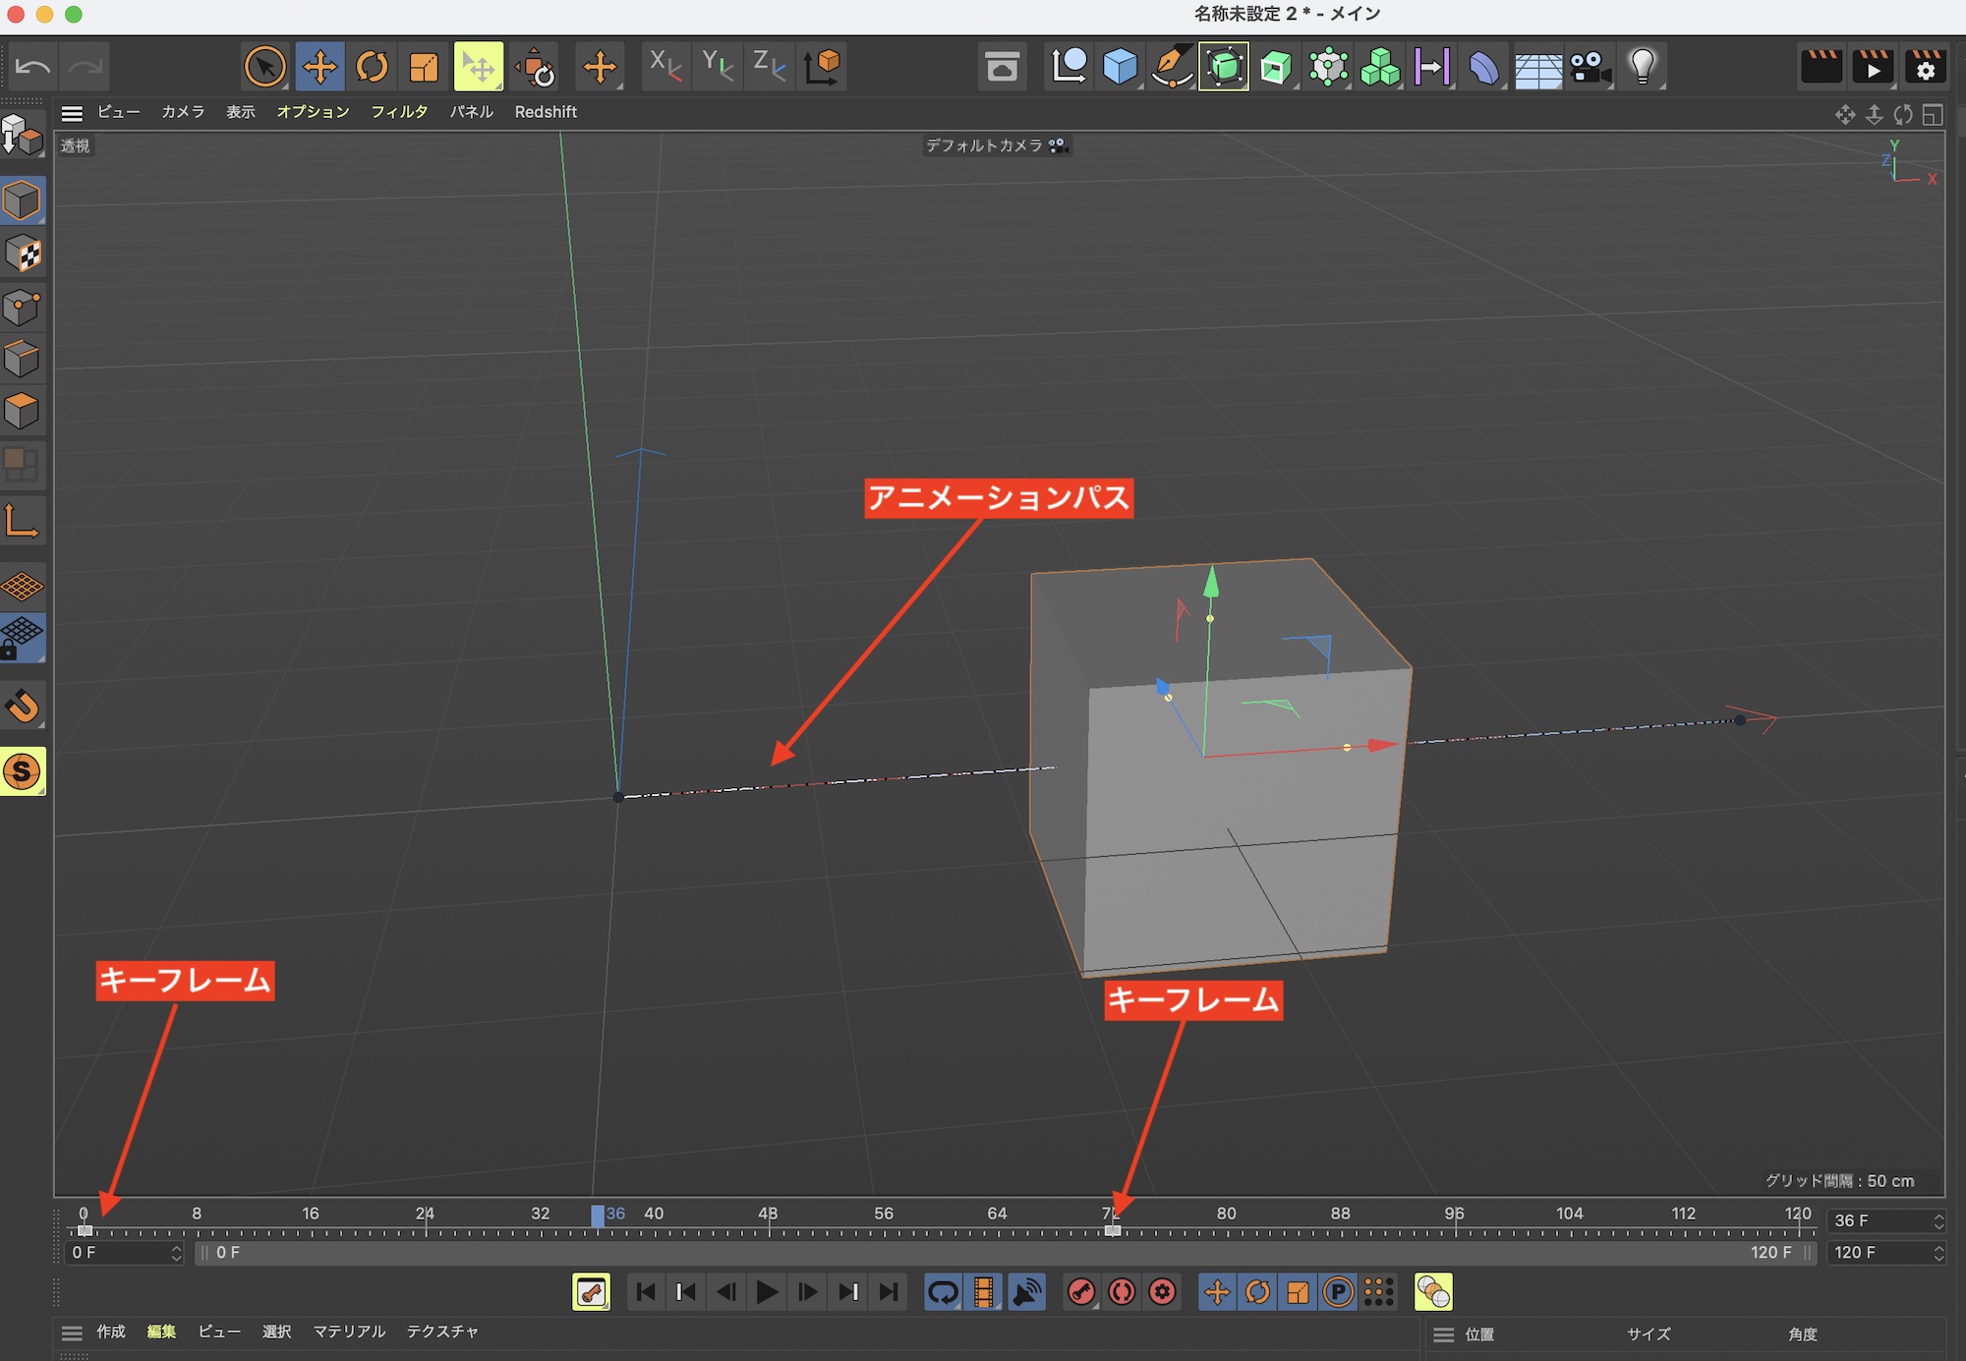Toggle Autokeying record button
1966x1361 pixels.
pos(1122,1292)
